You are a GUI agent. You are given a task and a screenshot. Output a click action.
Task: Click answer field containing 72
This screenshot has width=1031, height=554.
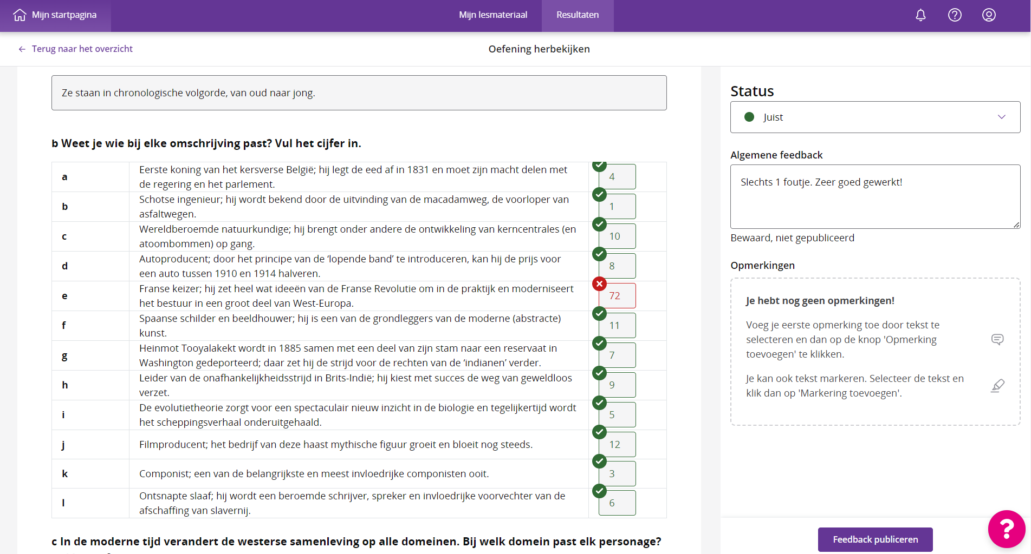click(617, 296)
